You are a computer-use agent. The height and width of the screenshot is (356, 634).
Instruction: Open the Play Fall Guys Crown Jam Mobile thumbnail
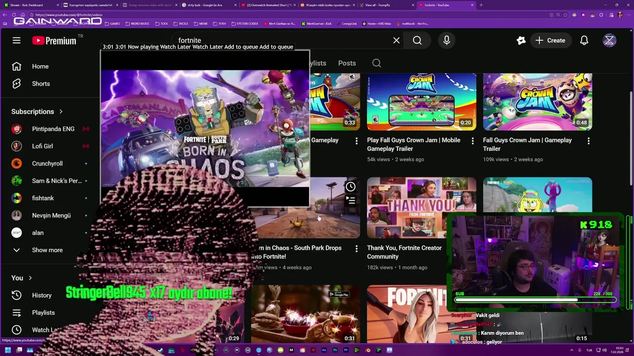click(422, 102)
